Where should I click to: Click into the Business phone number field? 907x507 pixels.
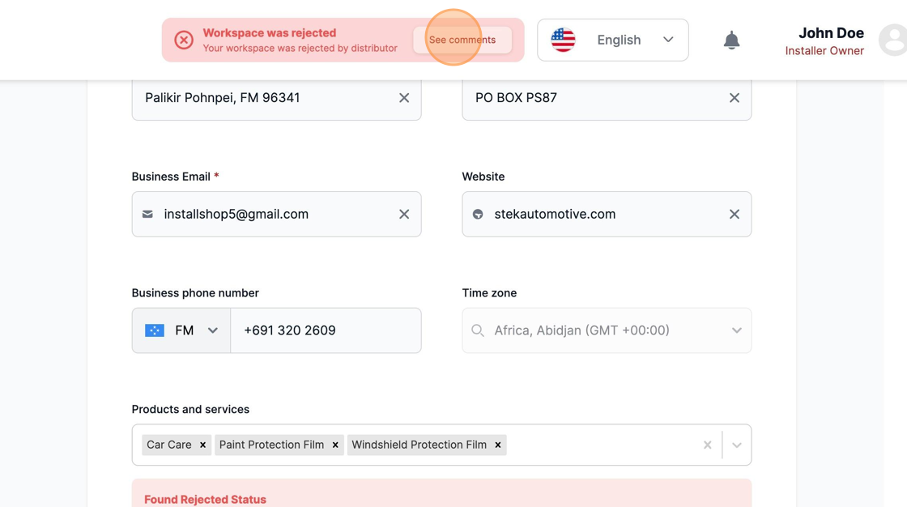tap(326, 330)
